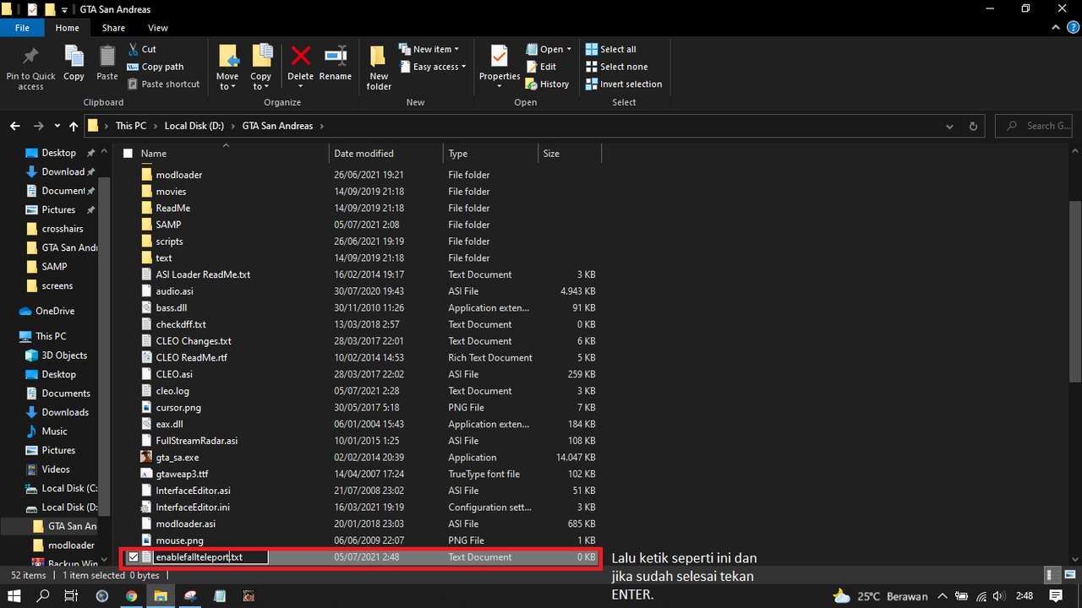Sort by the Type column header
The width and height of the screenshot is (1082, 608).
pos(490,154)
